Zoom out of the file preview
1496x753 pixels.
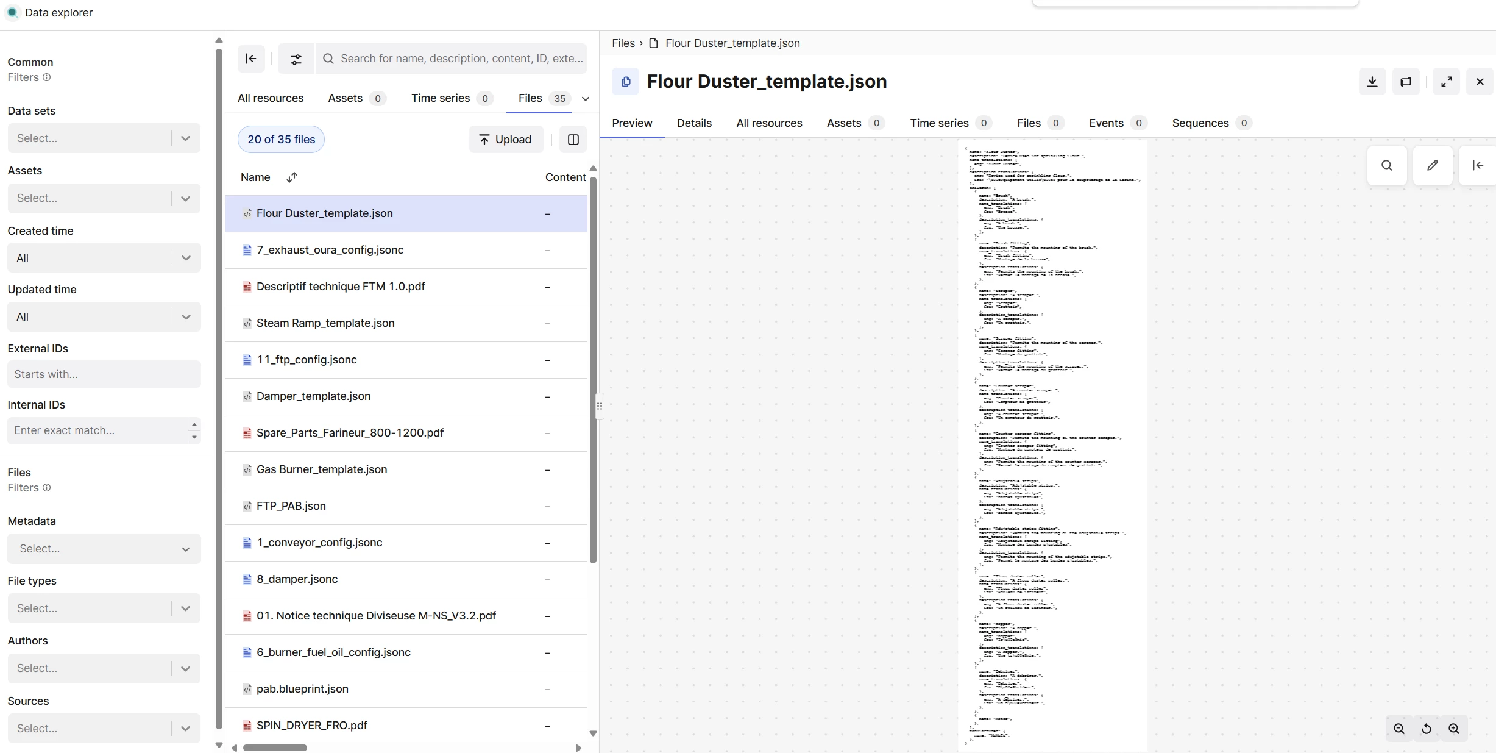(1399, 729)
